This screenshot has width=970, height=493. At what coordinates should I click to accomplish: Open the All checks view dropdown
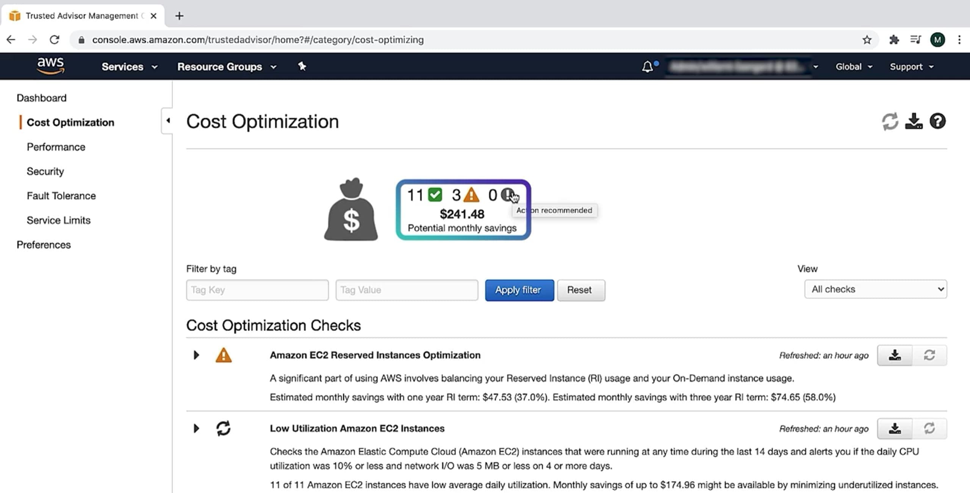[x=875, y=290]
